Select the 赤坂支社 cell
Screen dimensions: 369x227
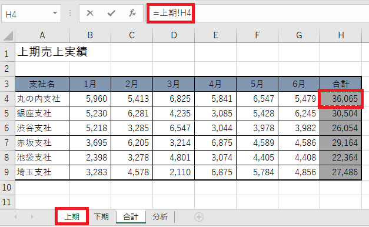coord(42,143)
